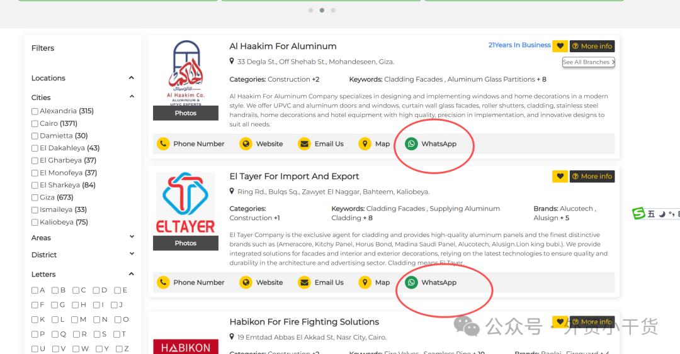Click the Sogou input method icon

coord(638,213)
